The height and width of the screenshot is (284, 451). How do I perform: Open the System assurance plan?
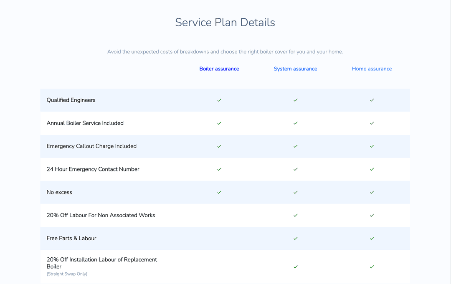[x=295, y=68]
